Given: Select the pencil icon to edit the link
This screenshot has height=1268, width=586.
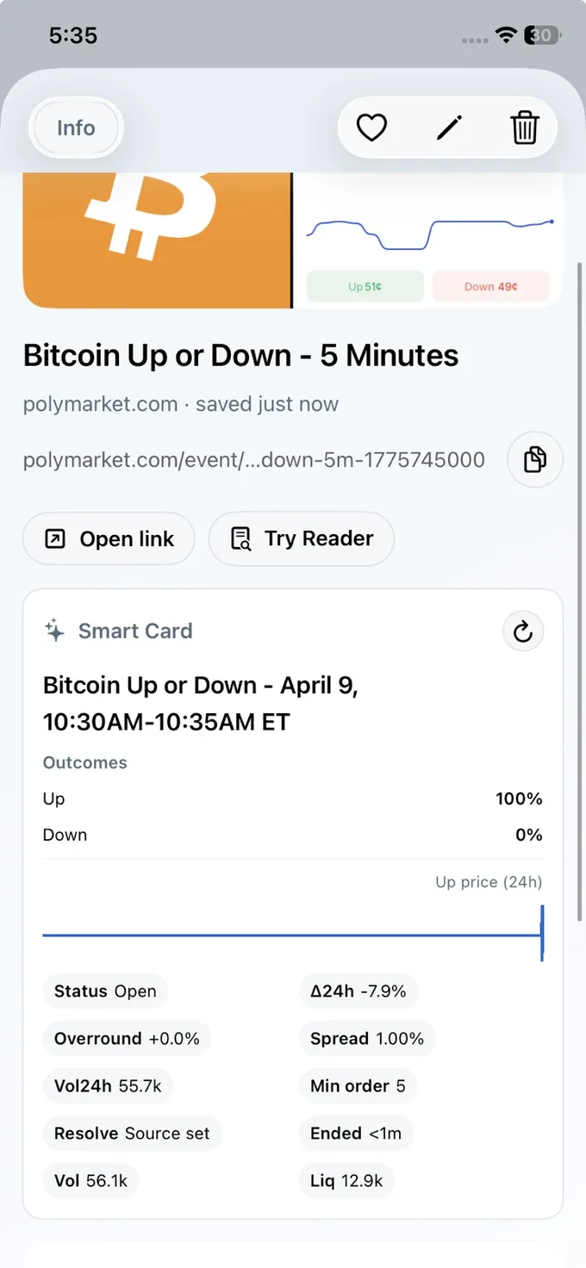Looking at the screenshot, I should point(448,127).
